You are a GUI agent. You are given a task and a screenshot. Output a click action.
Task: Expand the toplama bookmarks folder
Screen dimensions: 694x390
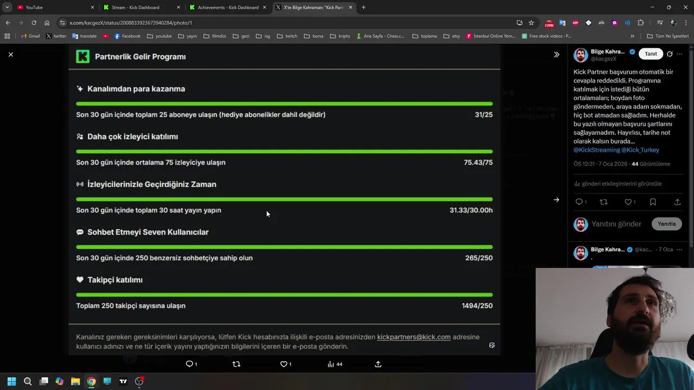[425, 36]
